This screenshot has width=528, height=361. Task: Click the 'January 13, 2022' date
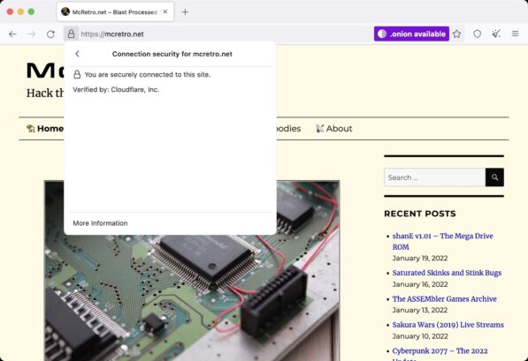pyautogui.click(x=420, y=310)
